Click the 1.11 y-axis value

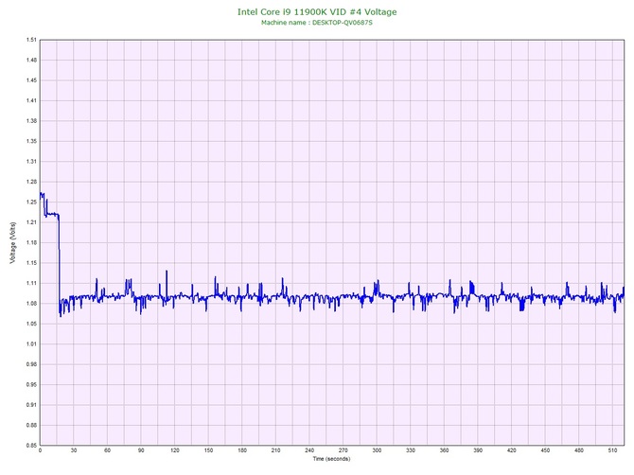[x=31, y=283]
